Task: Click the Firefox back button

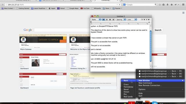Action: [3, 5]
